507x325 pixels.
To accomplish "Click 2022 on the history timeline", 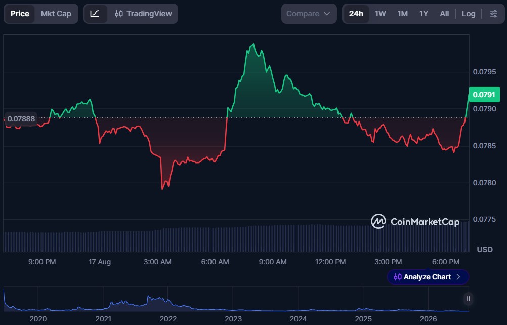I will point(168,319).
